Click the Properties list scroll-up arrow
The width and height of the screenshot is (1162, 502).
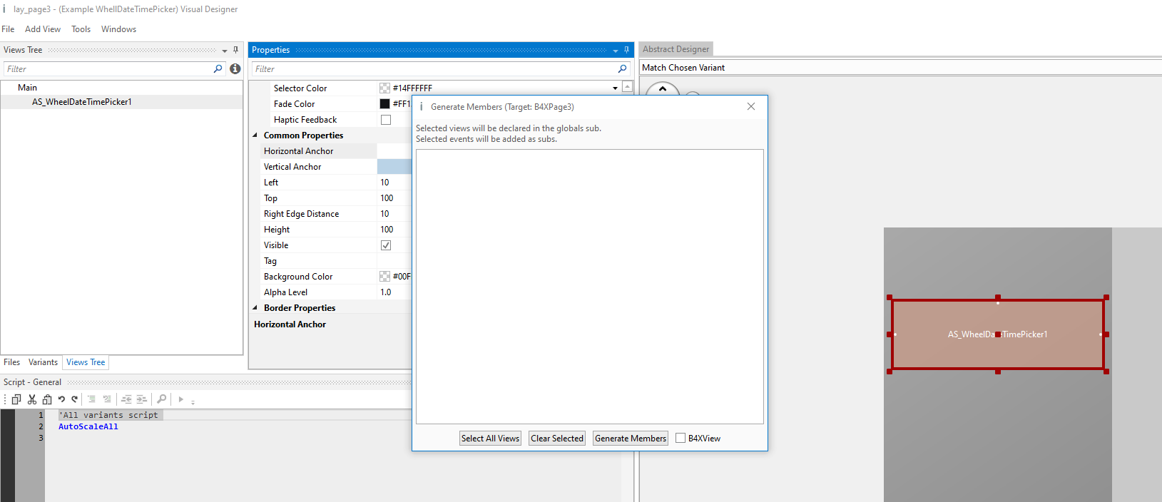click(627, 86)
